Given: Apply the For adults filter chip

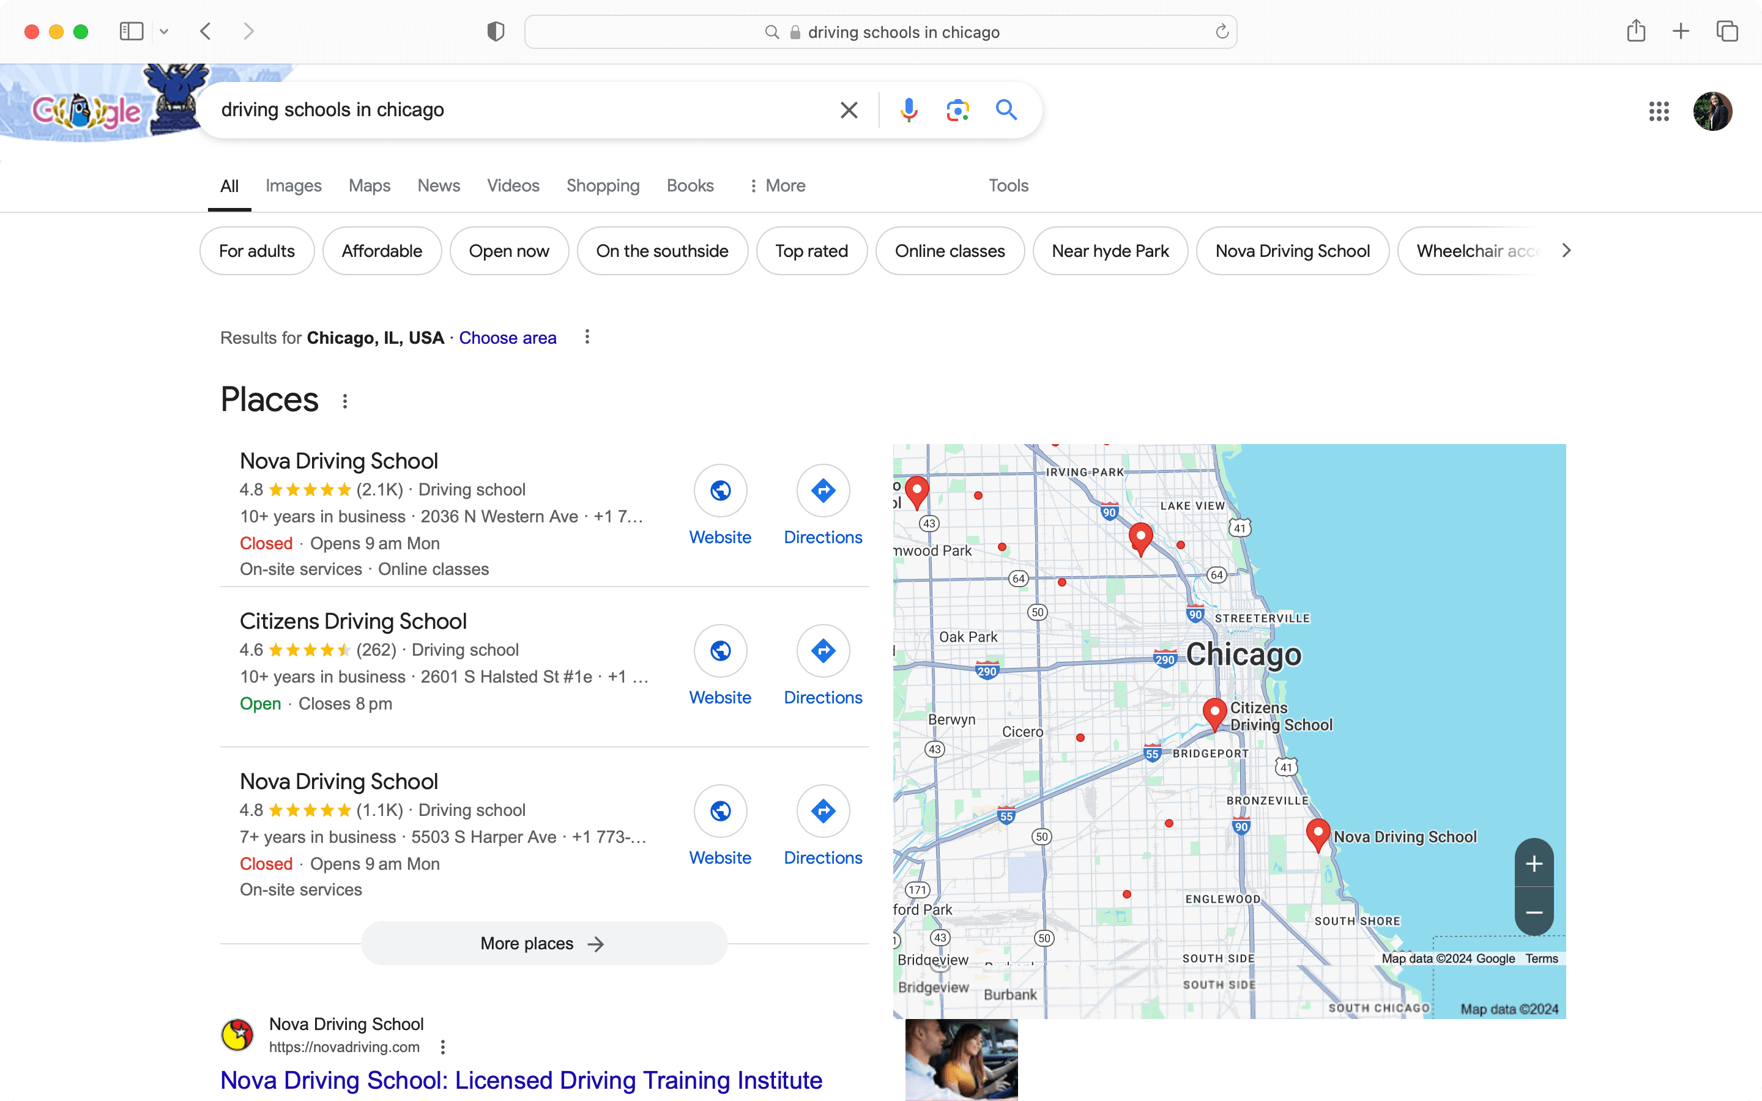Looking at the screenshot, I should click(x=257, y=251).
